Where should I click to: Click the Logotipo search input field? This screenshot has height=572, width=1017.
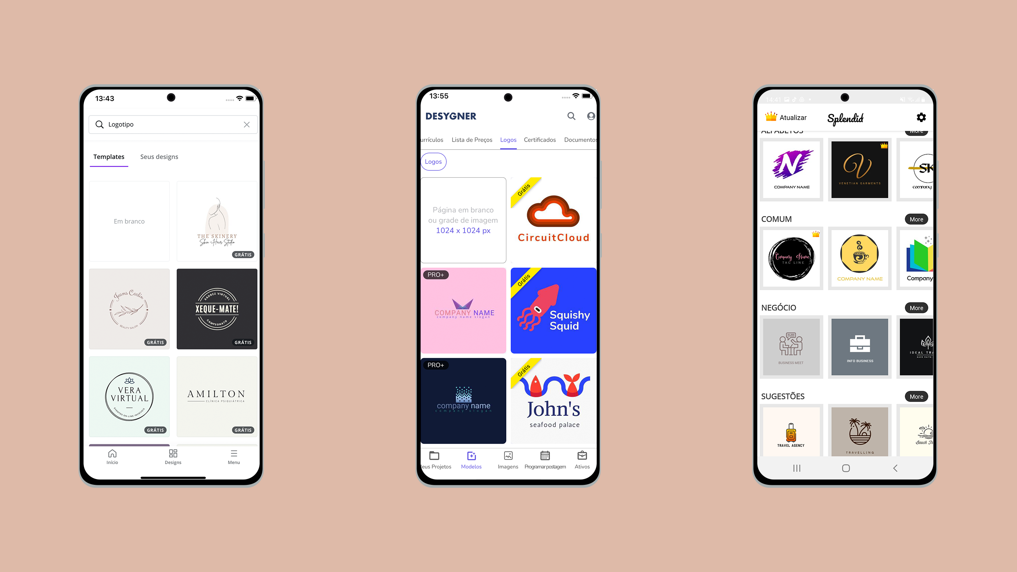tap(171, 124)
